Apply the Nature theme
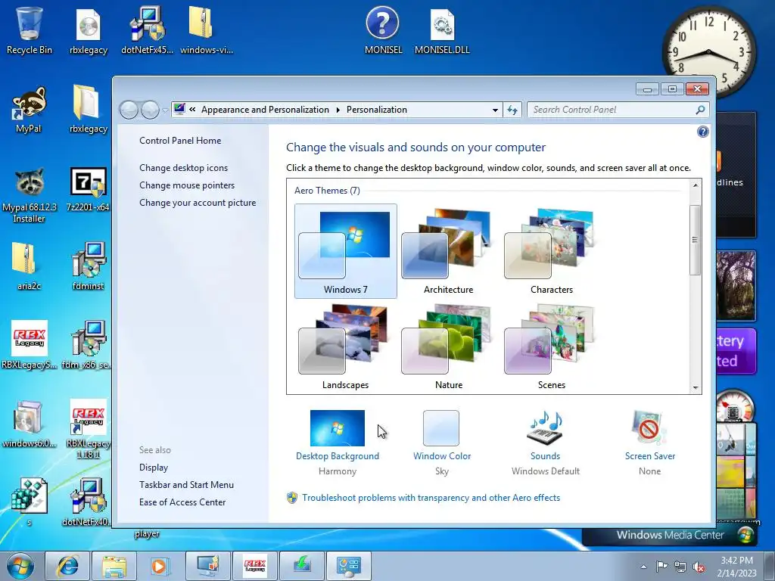 (x=448, y=346)
